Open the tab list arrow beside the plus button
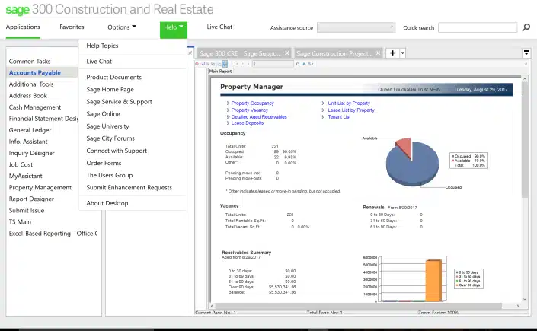Viewport: 537px width, 331px height. [x=403, y=53]
